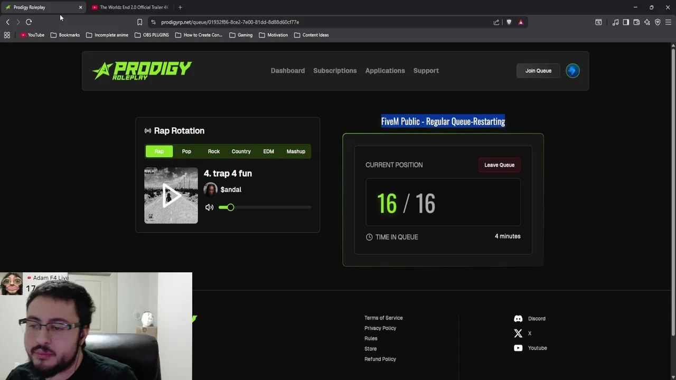
Task: Click the Youtube icon in footer
Action: [x=518, y=348]
